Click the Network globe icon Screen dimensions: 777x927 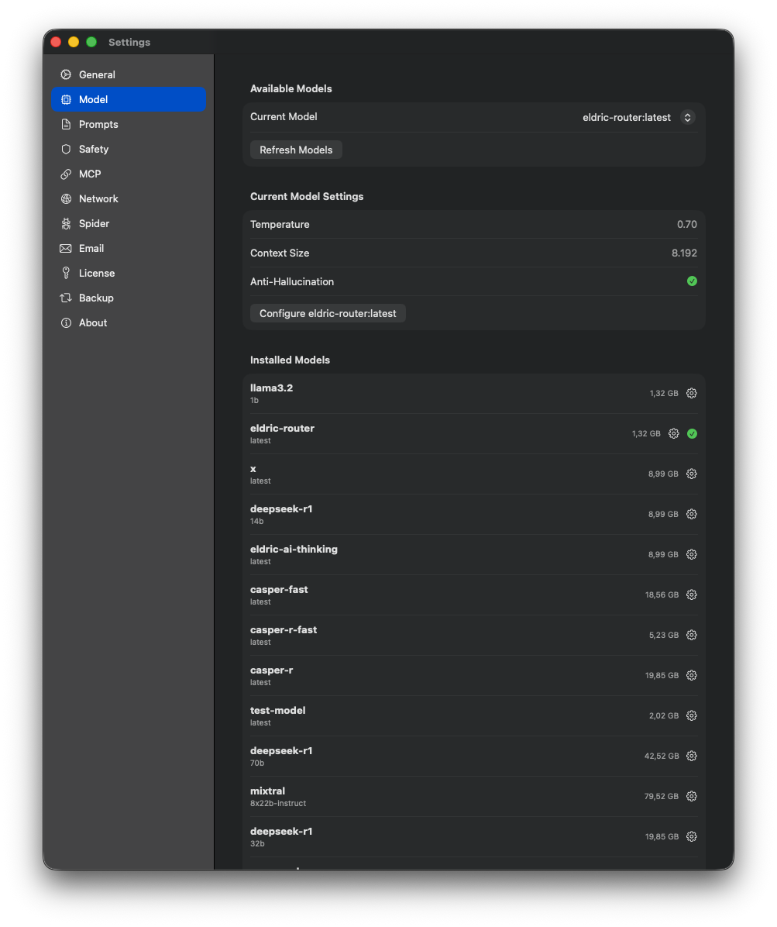[x=67, y=198]
